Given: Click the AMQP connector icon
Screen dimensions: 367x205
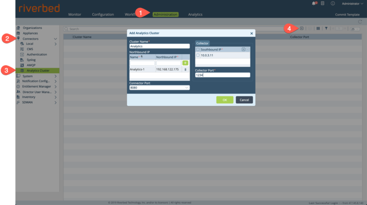Looking at the screenshot, I should (x=22, y=65).
